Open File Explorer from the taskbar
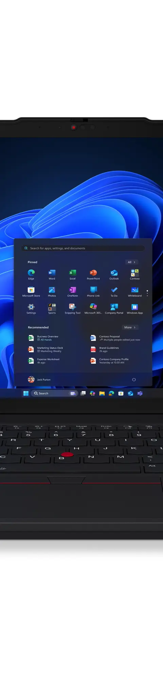The image size is (163, 681). (102, 393)
